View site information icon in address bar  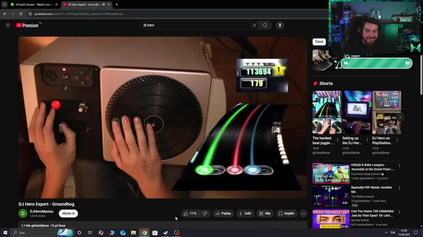tap(30, 14)
